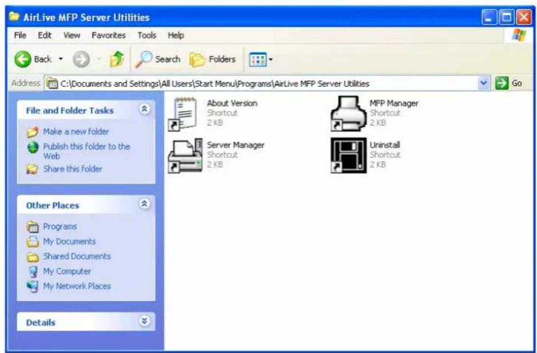
Task: Click the My Documents folder icon
Action: tap(33, 242)
